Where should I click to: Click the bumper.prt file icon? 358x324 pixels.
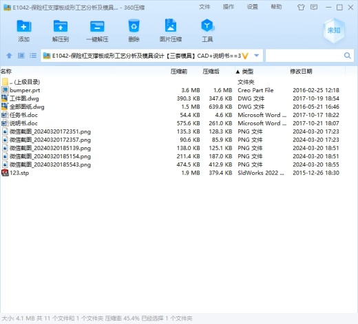5,90
